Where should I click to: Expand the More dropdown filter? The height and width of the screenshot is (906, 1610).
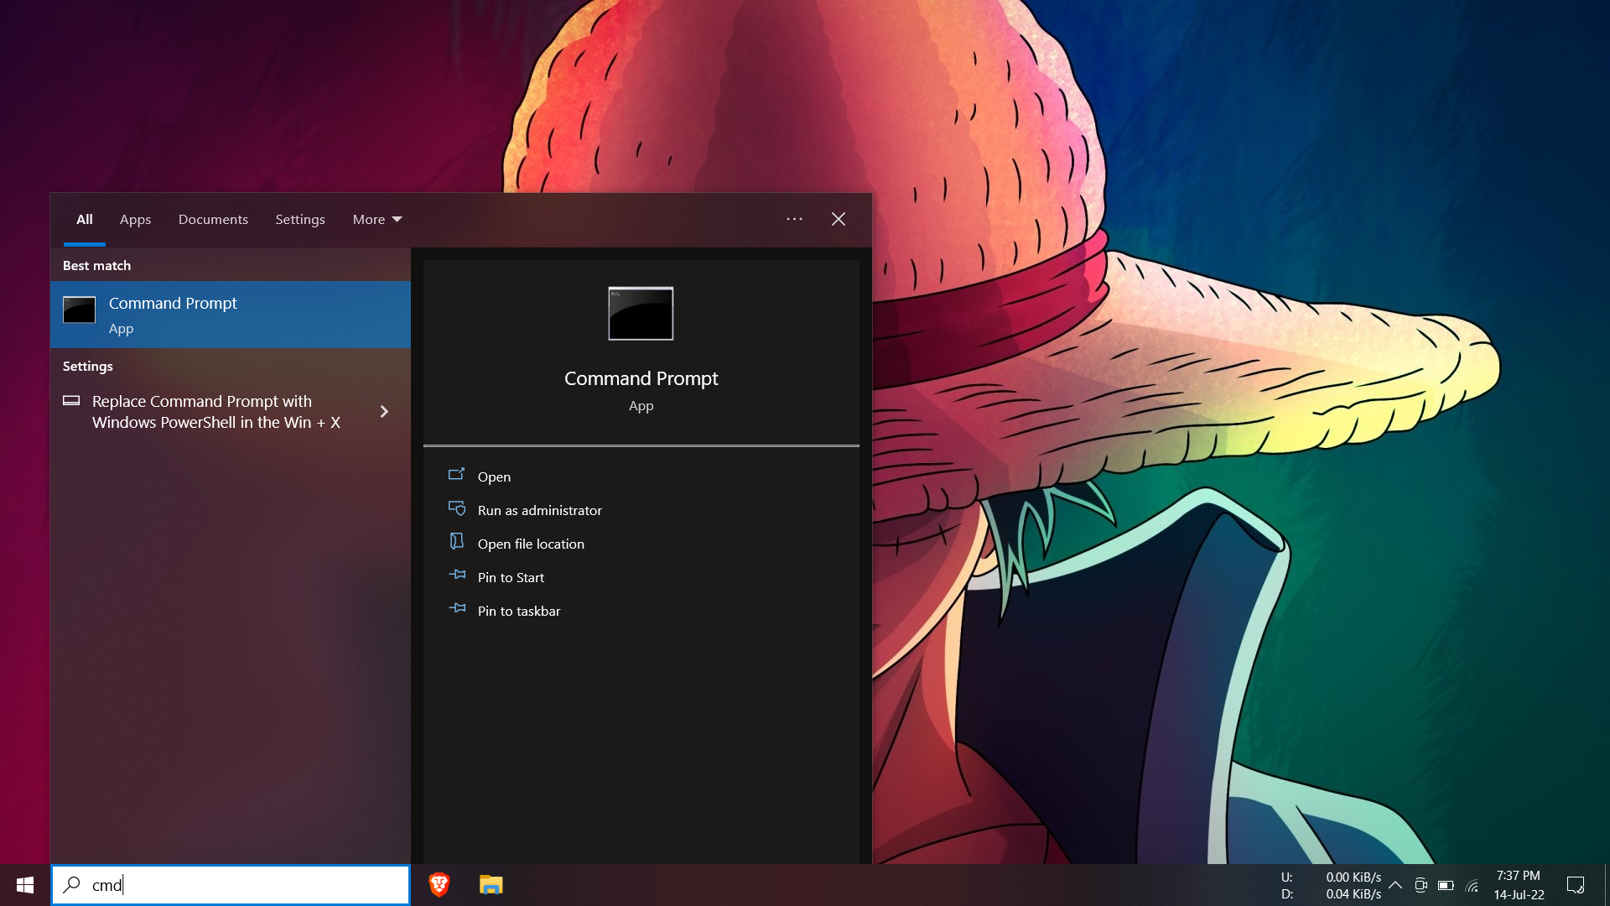[377, 219]
